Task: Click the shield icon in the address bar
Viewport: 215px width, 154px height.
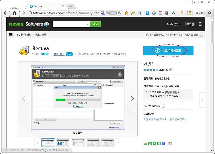Action: [107, 13]
